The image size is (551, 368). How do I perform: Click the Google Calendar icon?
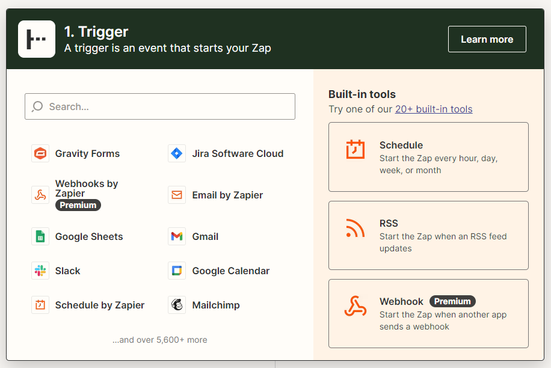[177, 271]
